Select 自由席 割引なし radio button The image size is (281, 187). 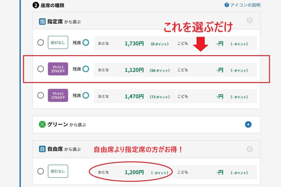pos(41,171)
